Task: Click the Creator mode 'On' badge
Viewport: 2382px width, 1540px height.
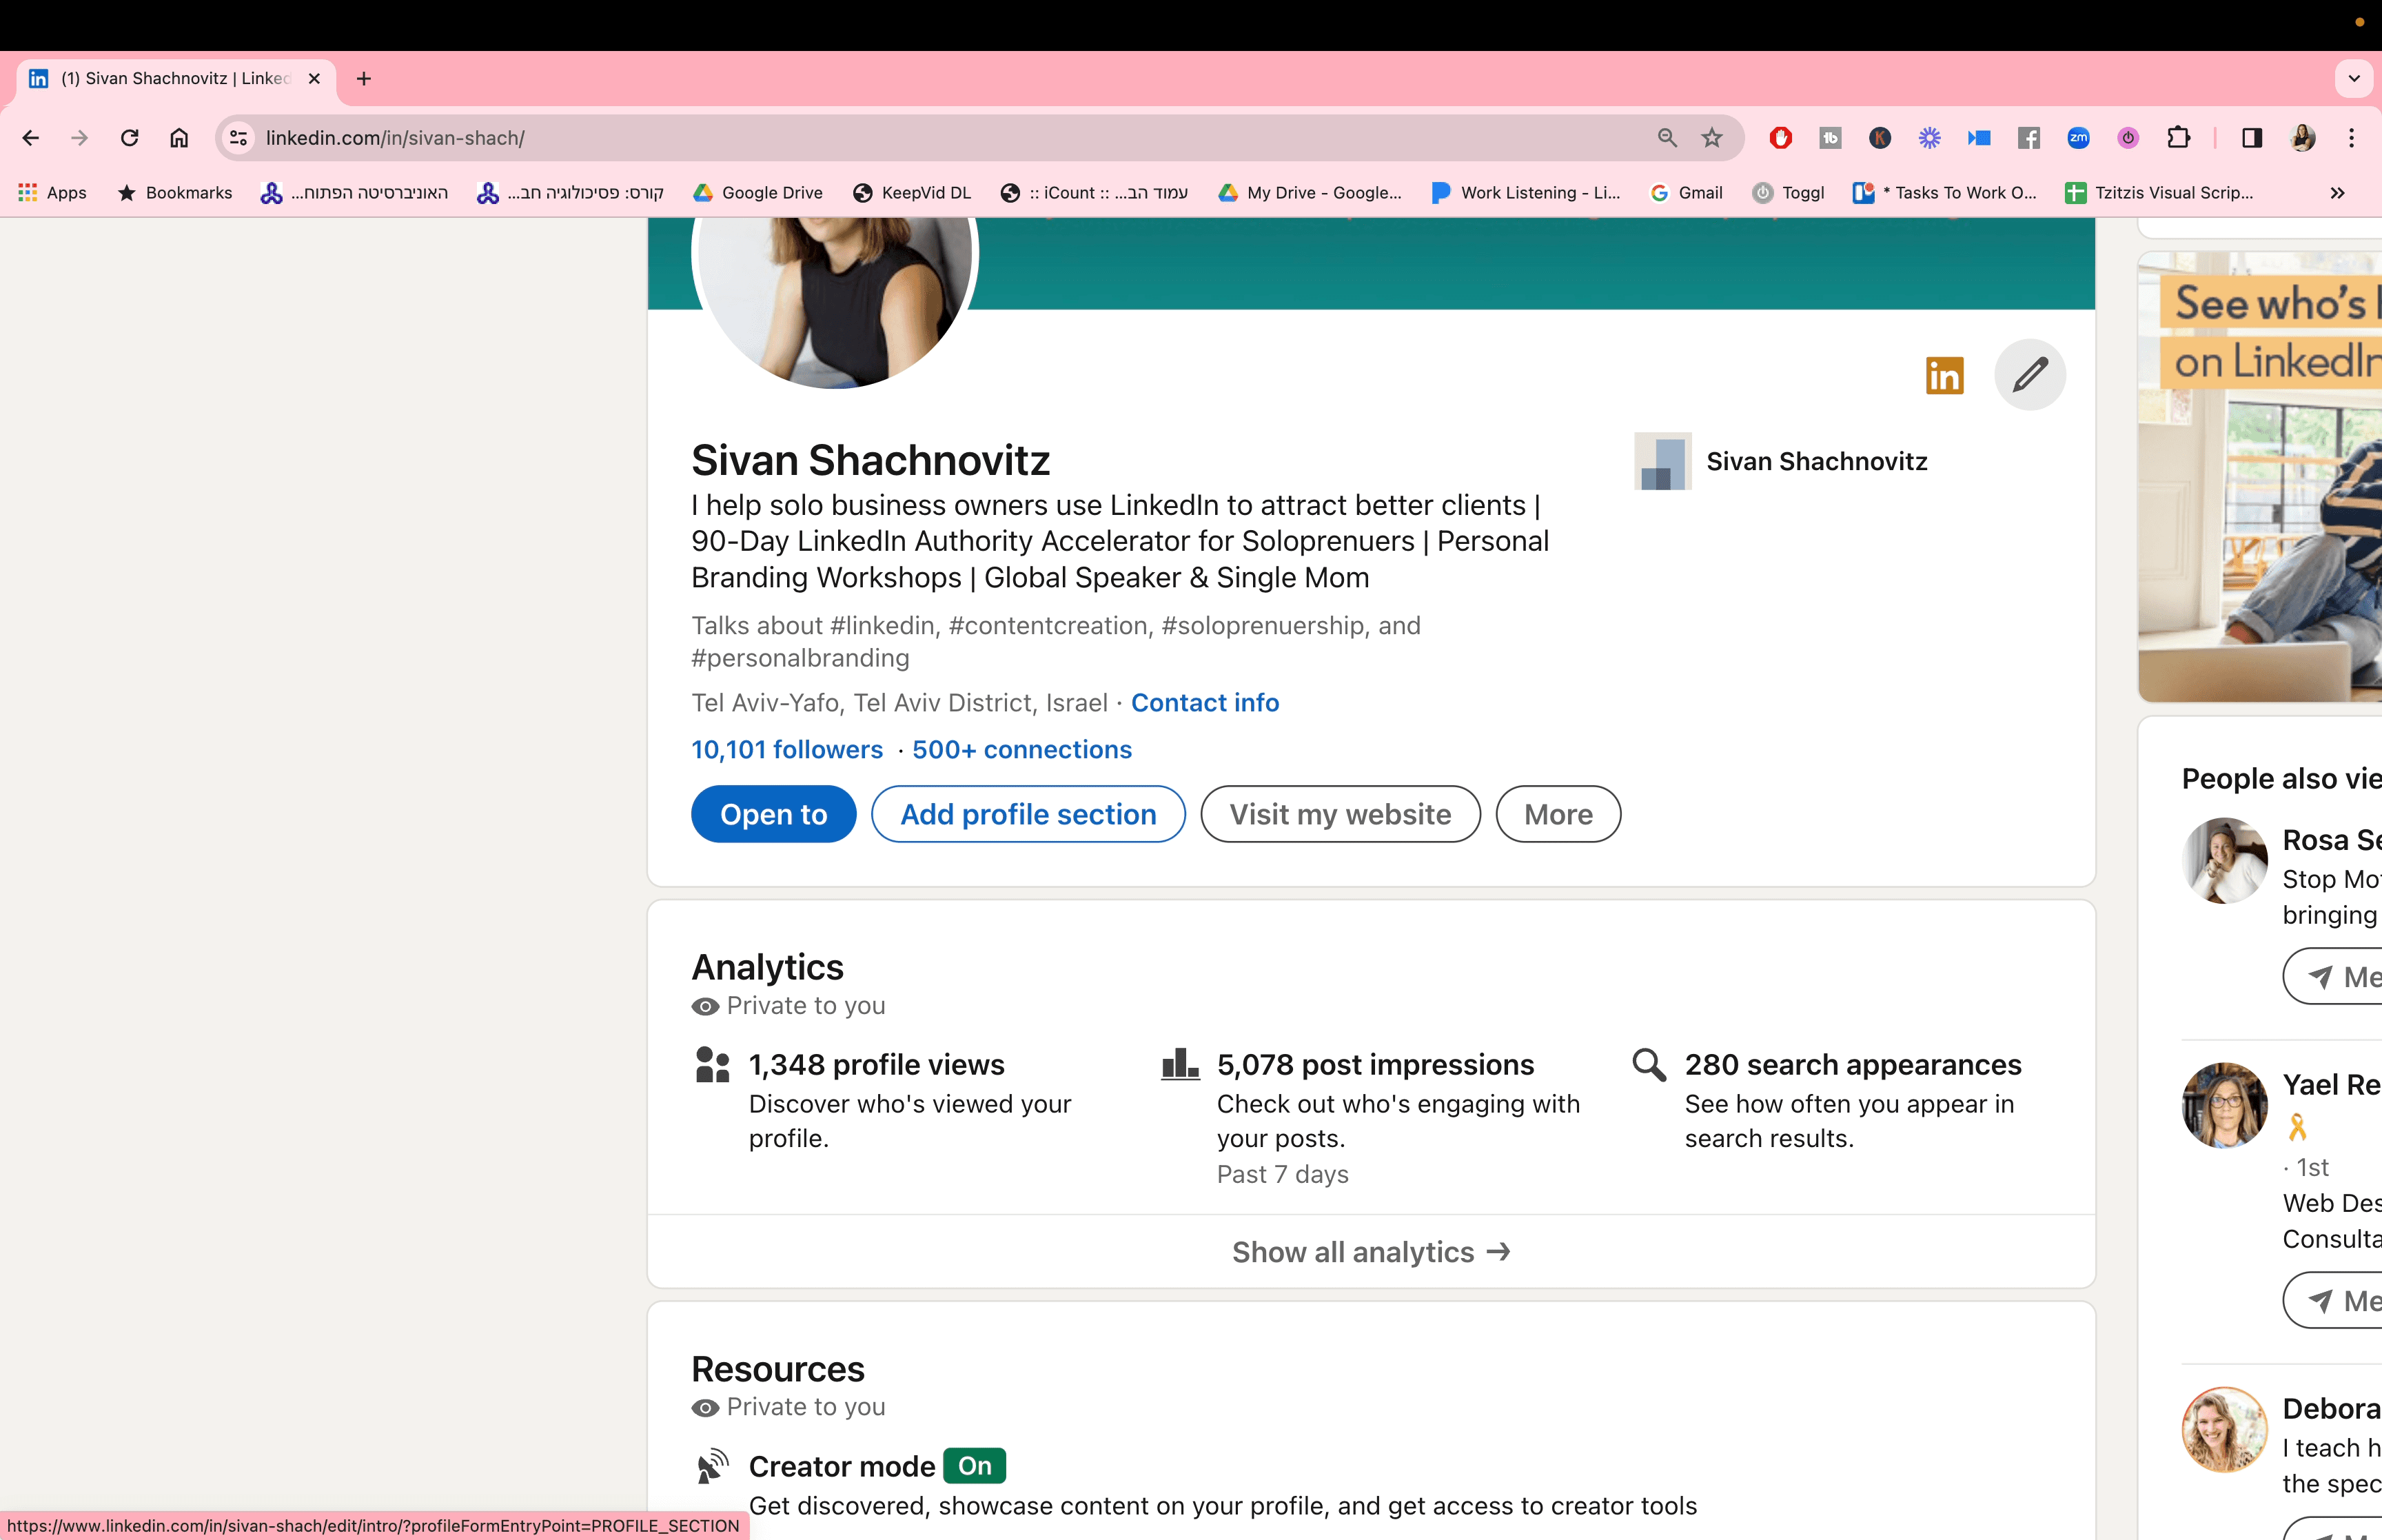Action: point(975,1466)
